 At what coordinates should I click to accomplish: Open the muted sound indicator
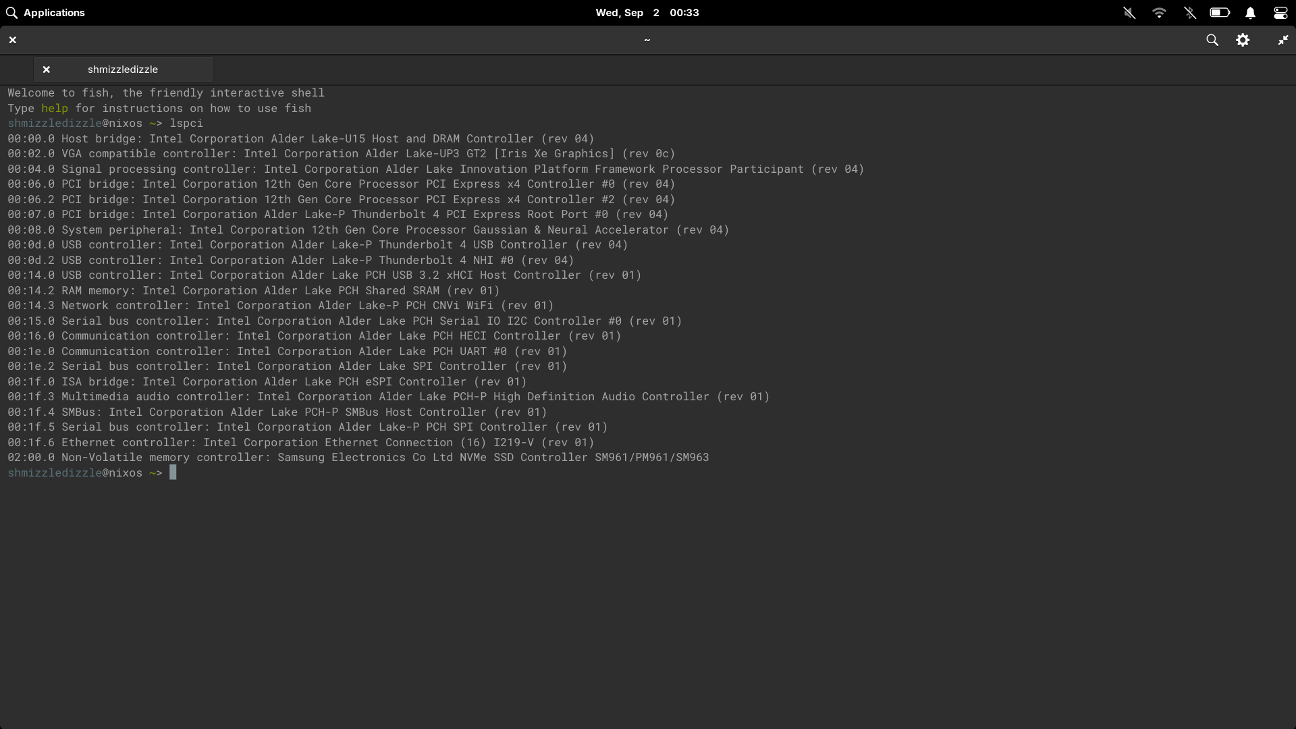1129,13
